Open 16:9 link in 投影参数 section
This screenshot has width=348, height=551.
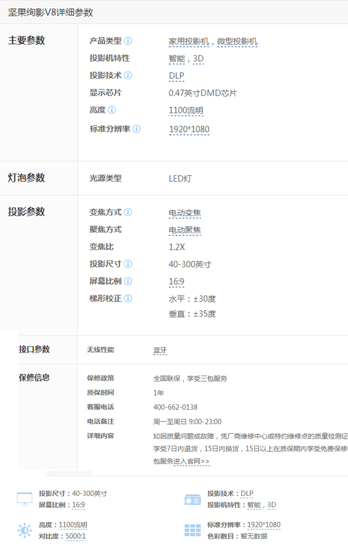(x=176, y=281)
